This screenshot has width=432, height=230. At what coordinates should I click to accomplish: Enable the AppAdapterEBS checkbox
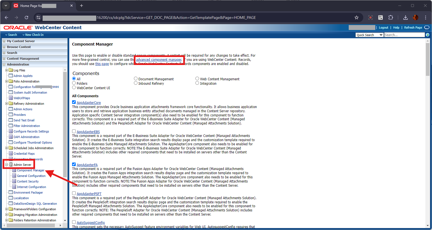tap(74, 131)
